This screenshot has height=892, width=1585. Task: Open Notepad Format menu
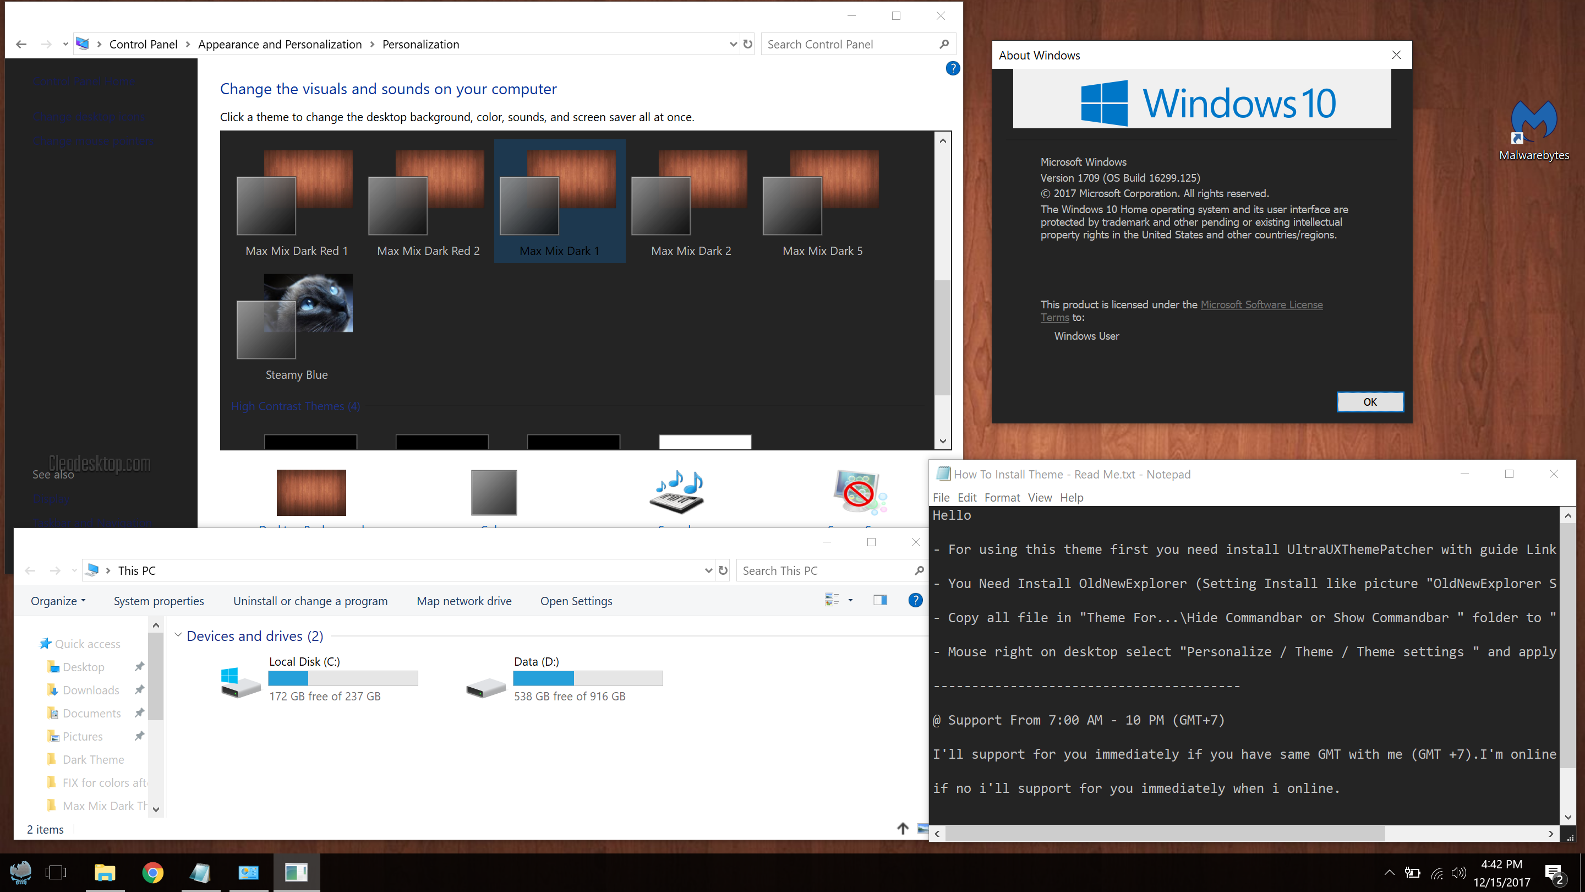point(1002,497)
